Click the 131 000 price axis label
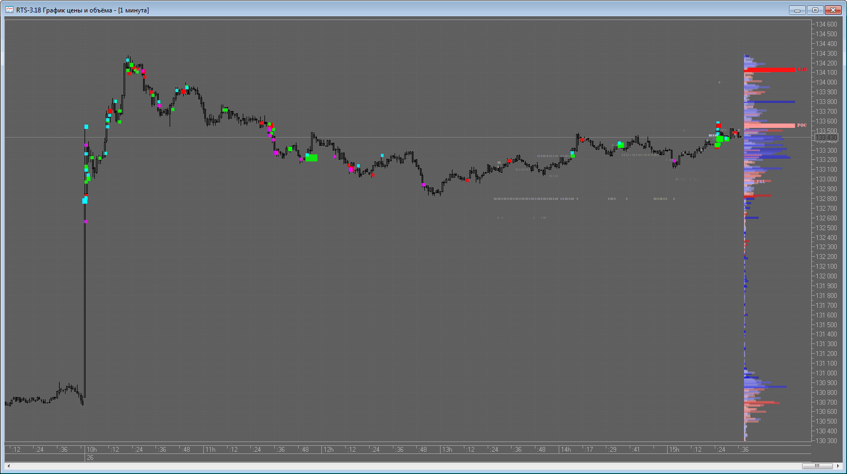 tap(826, 373)
